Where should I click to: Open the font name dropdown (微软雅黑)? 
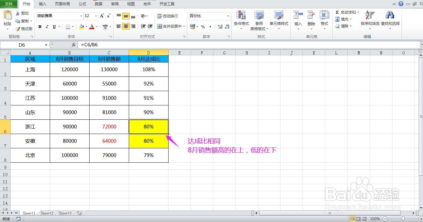click(x=81, y=16)
